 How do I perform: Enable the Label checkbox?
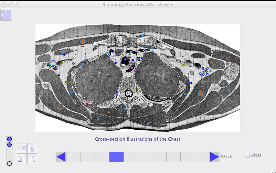click(x=247, y=155)
